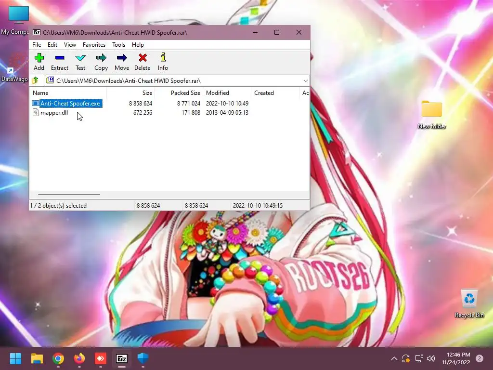Image resolution: width=493 pixels, height=370 pixels.
Task: Open the File menu
Action: click(37, 45)
